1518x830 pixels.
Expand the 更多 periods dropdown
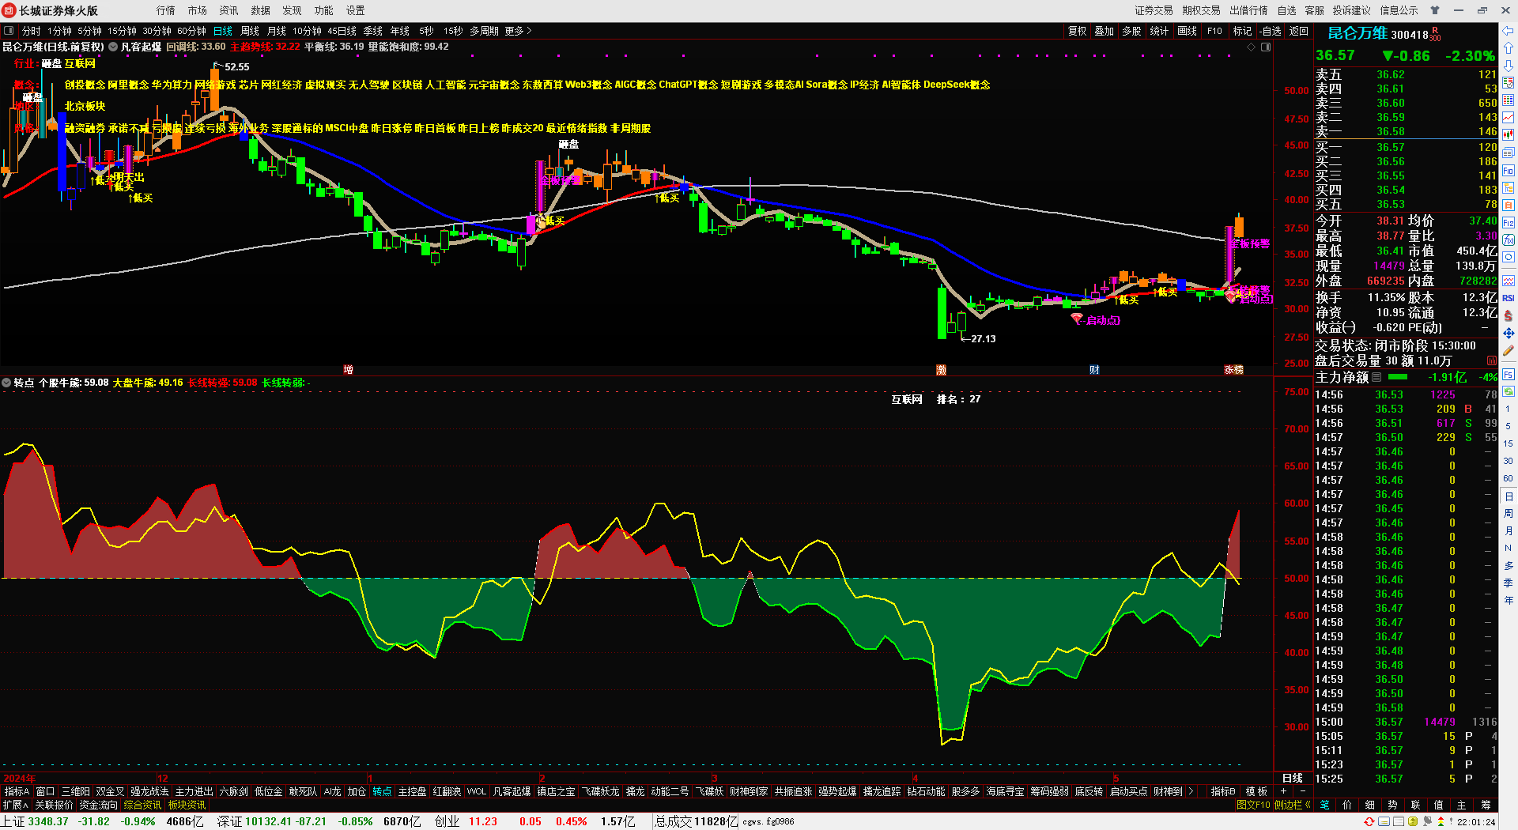click(x=518, y=31)
